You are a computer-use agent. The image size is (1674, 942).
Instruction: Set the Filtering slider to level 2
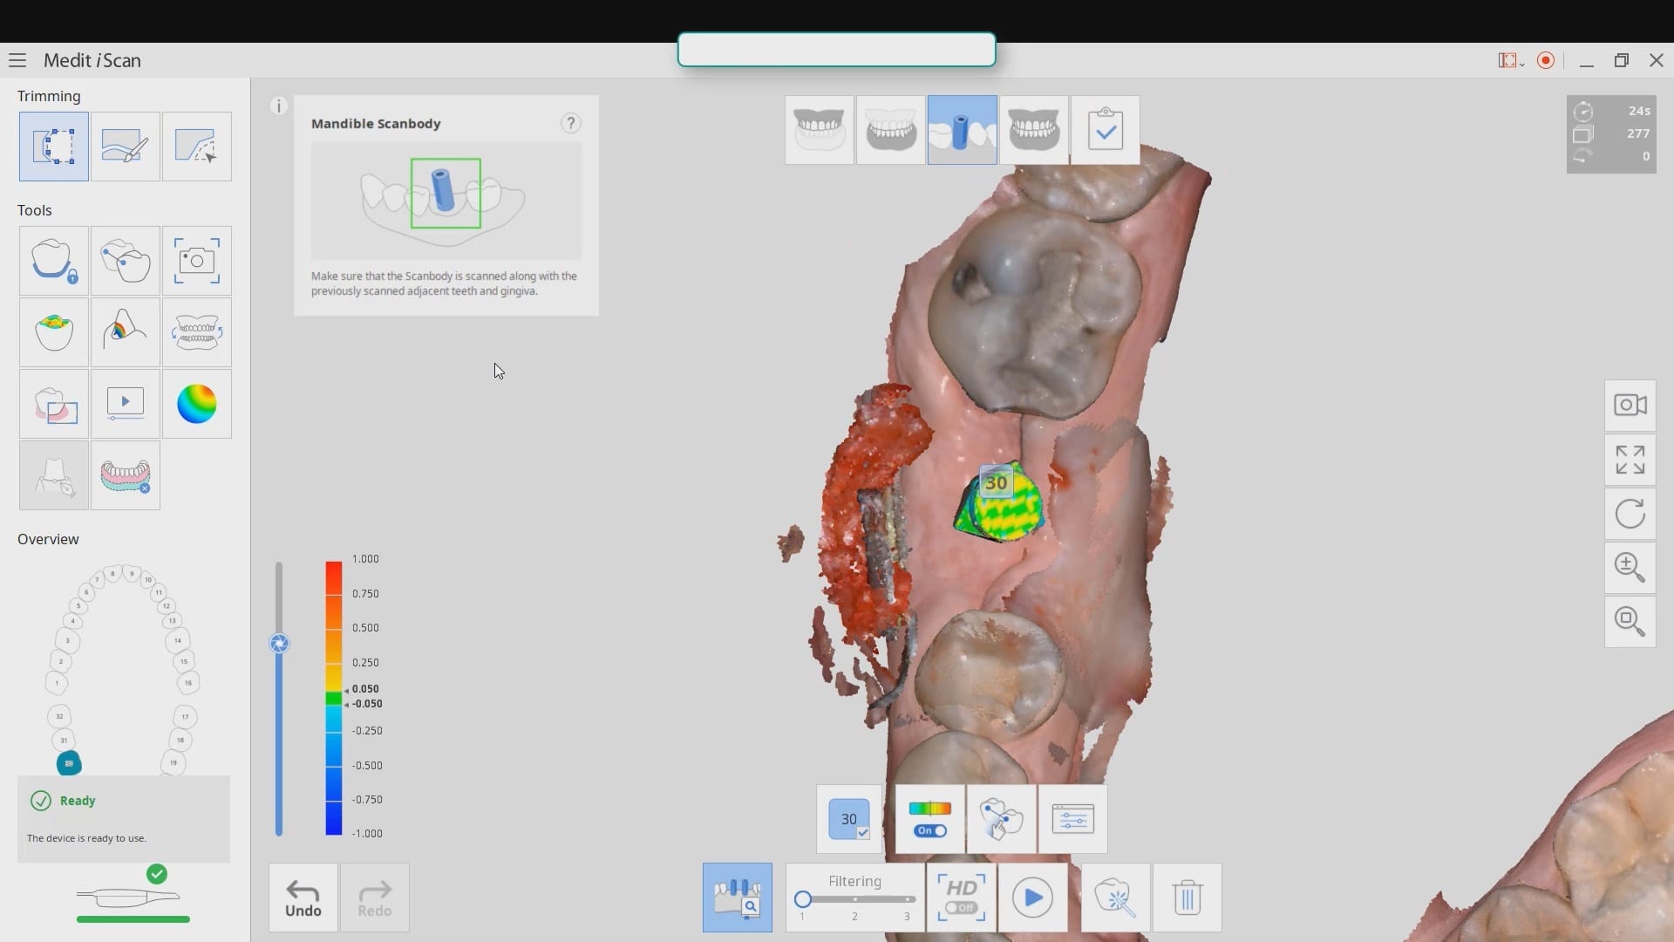855,899
